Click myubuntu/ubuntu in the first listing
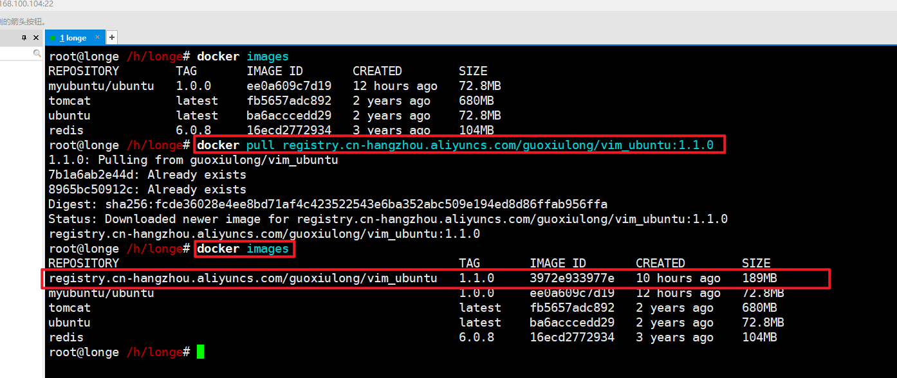This screenshot has width=897, height=378. click(101, 86)
